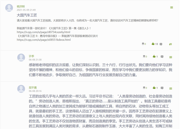The width and height of the screenshot is (180, 129).
Task: Click the line 《大国汽车工匠 II：勇闯中国冷极》
Action: [57, 36]
